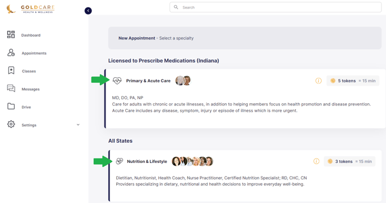Show info for Primary & Acute Care
The width and height of the screenshot is (386, 203).
click(x=318, y=81)
